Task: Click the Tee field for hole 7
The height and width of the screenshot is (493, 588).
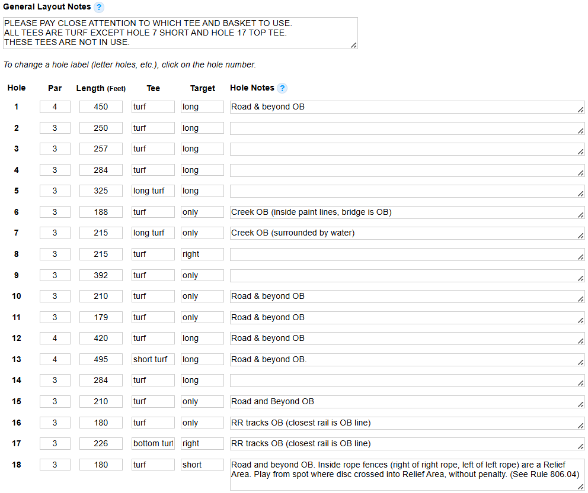Action: point(153,233)
